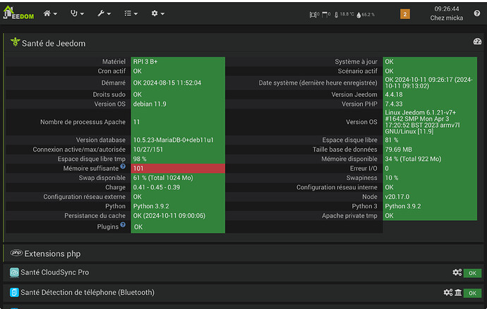The width and height of the screenshot is (487, 309).
Task: Click the Version PHP value 7.4.33
Action: [x=394, y=104]
